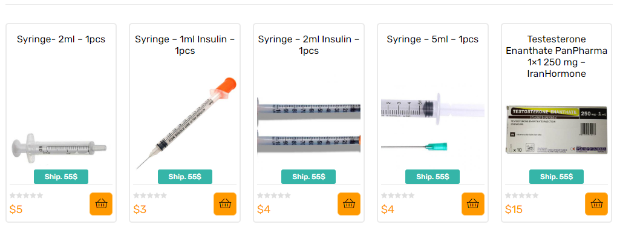
Task: Click Ship. 55$ badge on Testosterone product
Action: tap(557, 177)
